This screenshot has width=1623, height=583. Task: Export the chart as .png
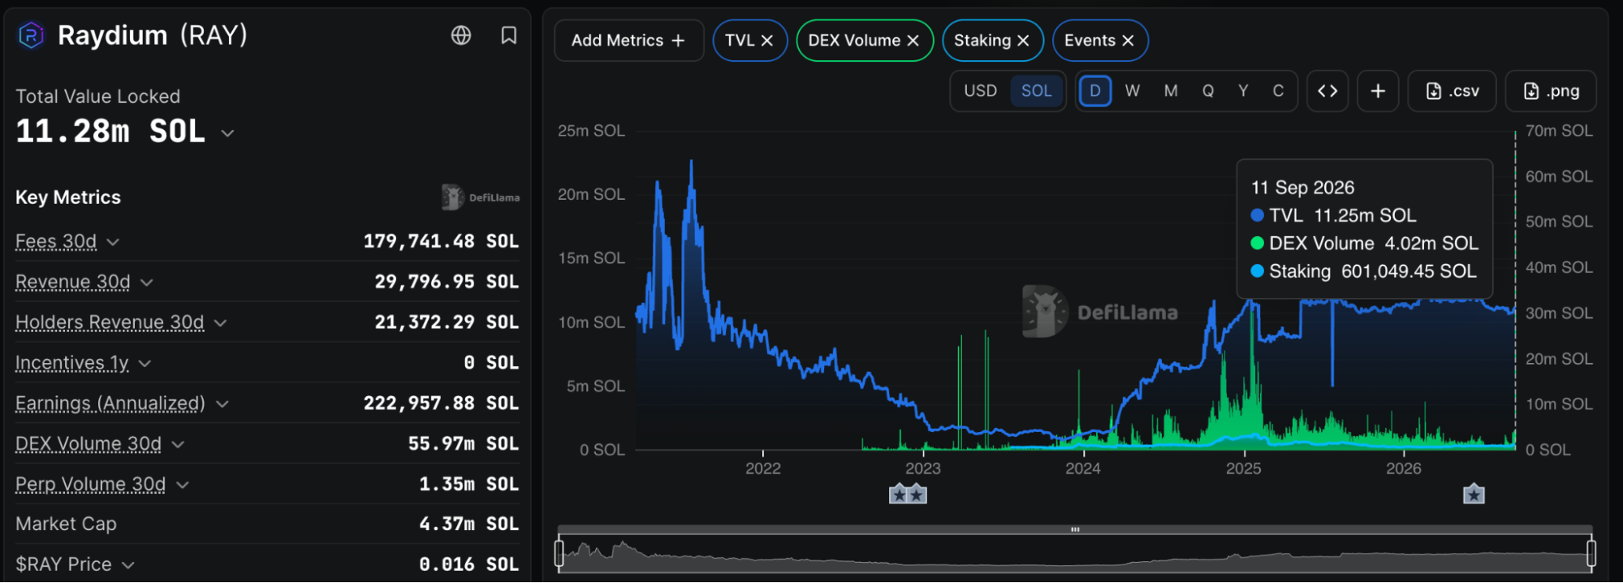pyautogui.click(x=1551, y=91)
